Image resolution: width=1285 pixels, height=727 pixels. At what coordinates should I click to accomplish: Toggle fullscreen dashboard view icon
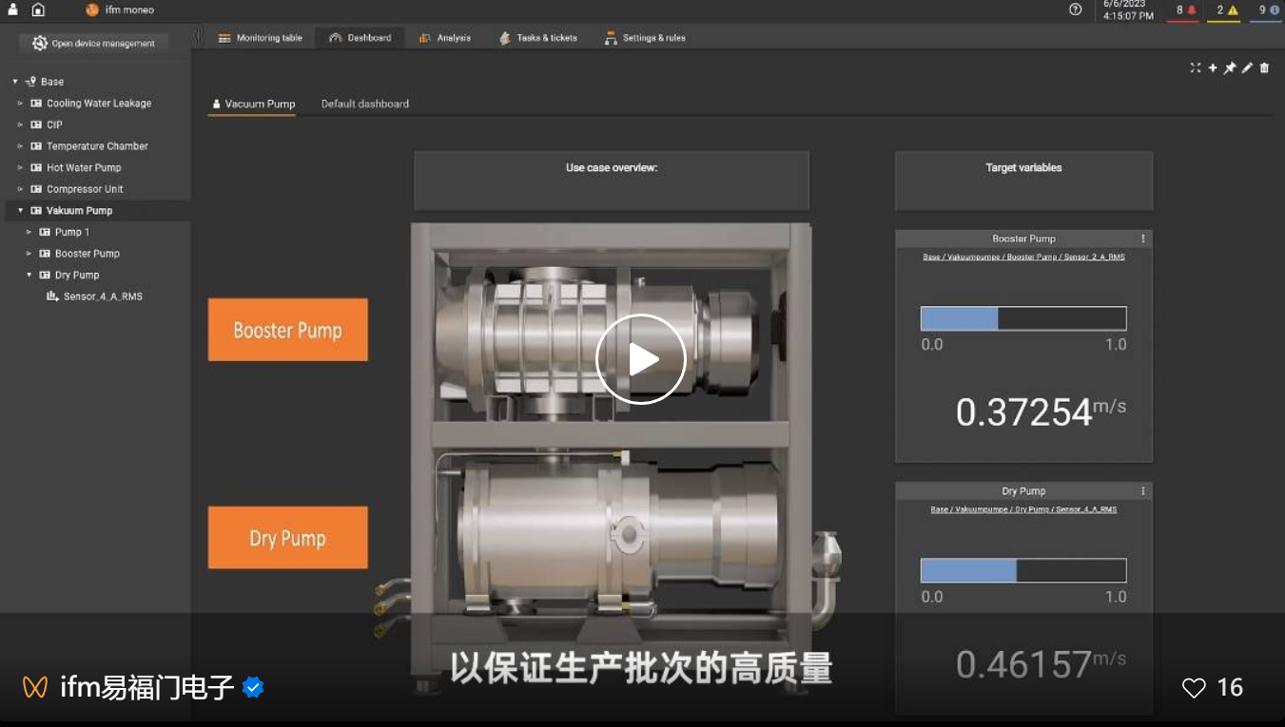(x=1196, y=67)
